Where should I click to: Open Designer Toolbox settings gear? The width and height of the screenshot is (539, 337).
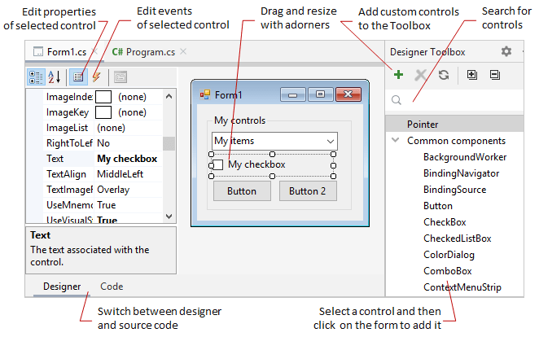pos(506,51)
